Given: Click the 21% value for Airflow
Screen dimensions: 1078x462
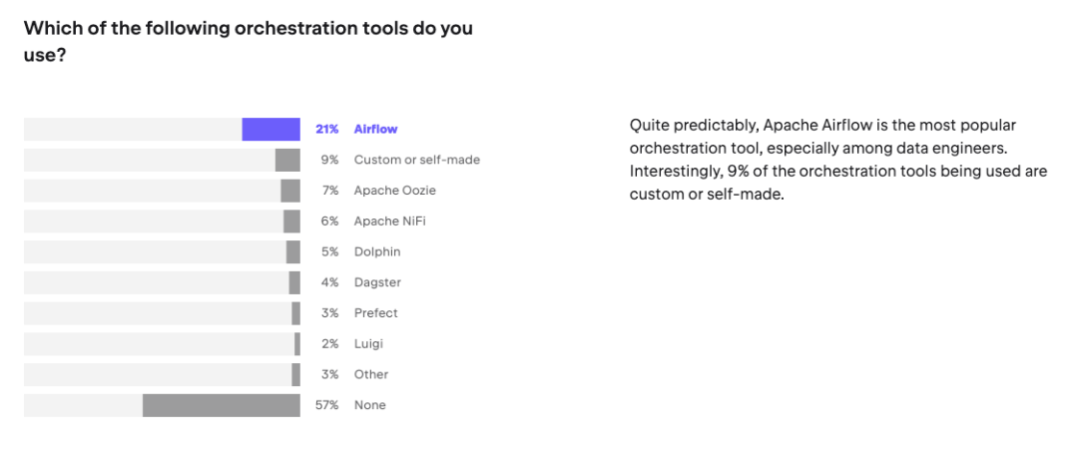Looking at the screenshot, I should pyautogui.click(x=327, y=130).
